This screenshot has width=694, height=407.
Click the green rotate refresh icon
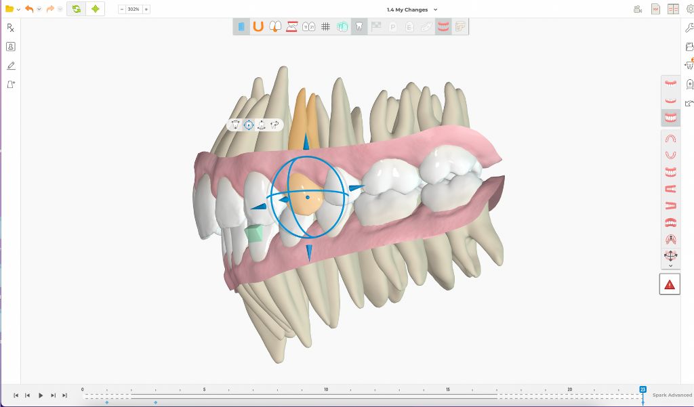pos(76,9)
